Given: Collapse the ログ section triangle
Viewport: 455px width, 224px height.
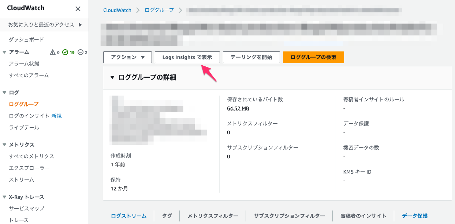Looking at the screenshot, I should tap(4, 93).
